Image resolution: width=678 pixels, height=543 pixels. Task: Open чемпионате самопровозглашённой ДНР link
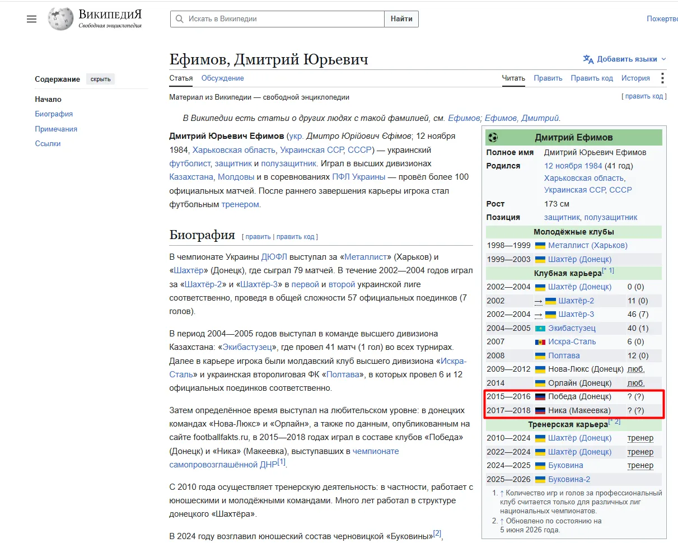pyautogui.click(x=284, y=458)
